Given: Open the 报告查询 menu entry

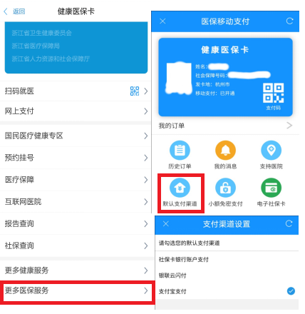Looking at the screenshot, I should (x=76, y=223).
